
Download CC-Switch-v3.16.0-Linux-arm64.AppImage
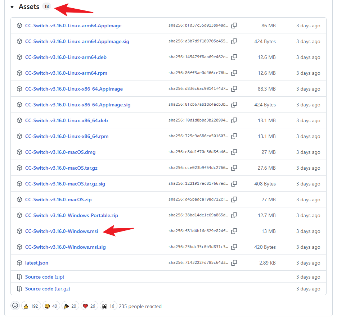point(73,26)
